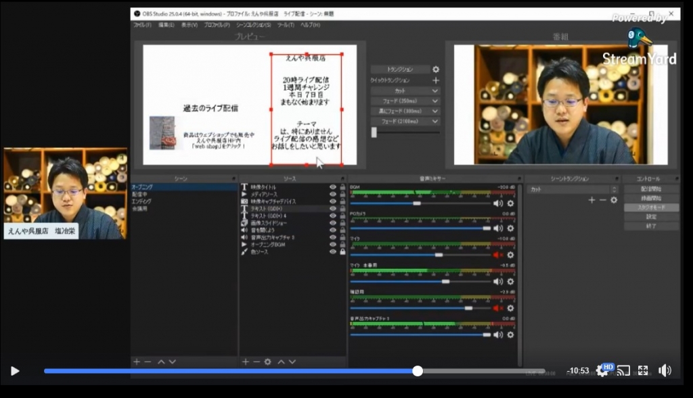Move scene up with arrow
Screen dimensions: 693x398
pos(161,362)
